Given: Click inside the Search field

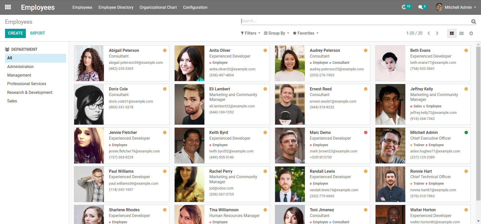Looking at the screenshot, I should (x=355, y=21).
